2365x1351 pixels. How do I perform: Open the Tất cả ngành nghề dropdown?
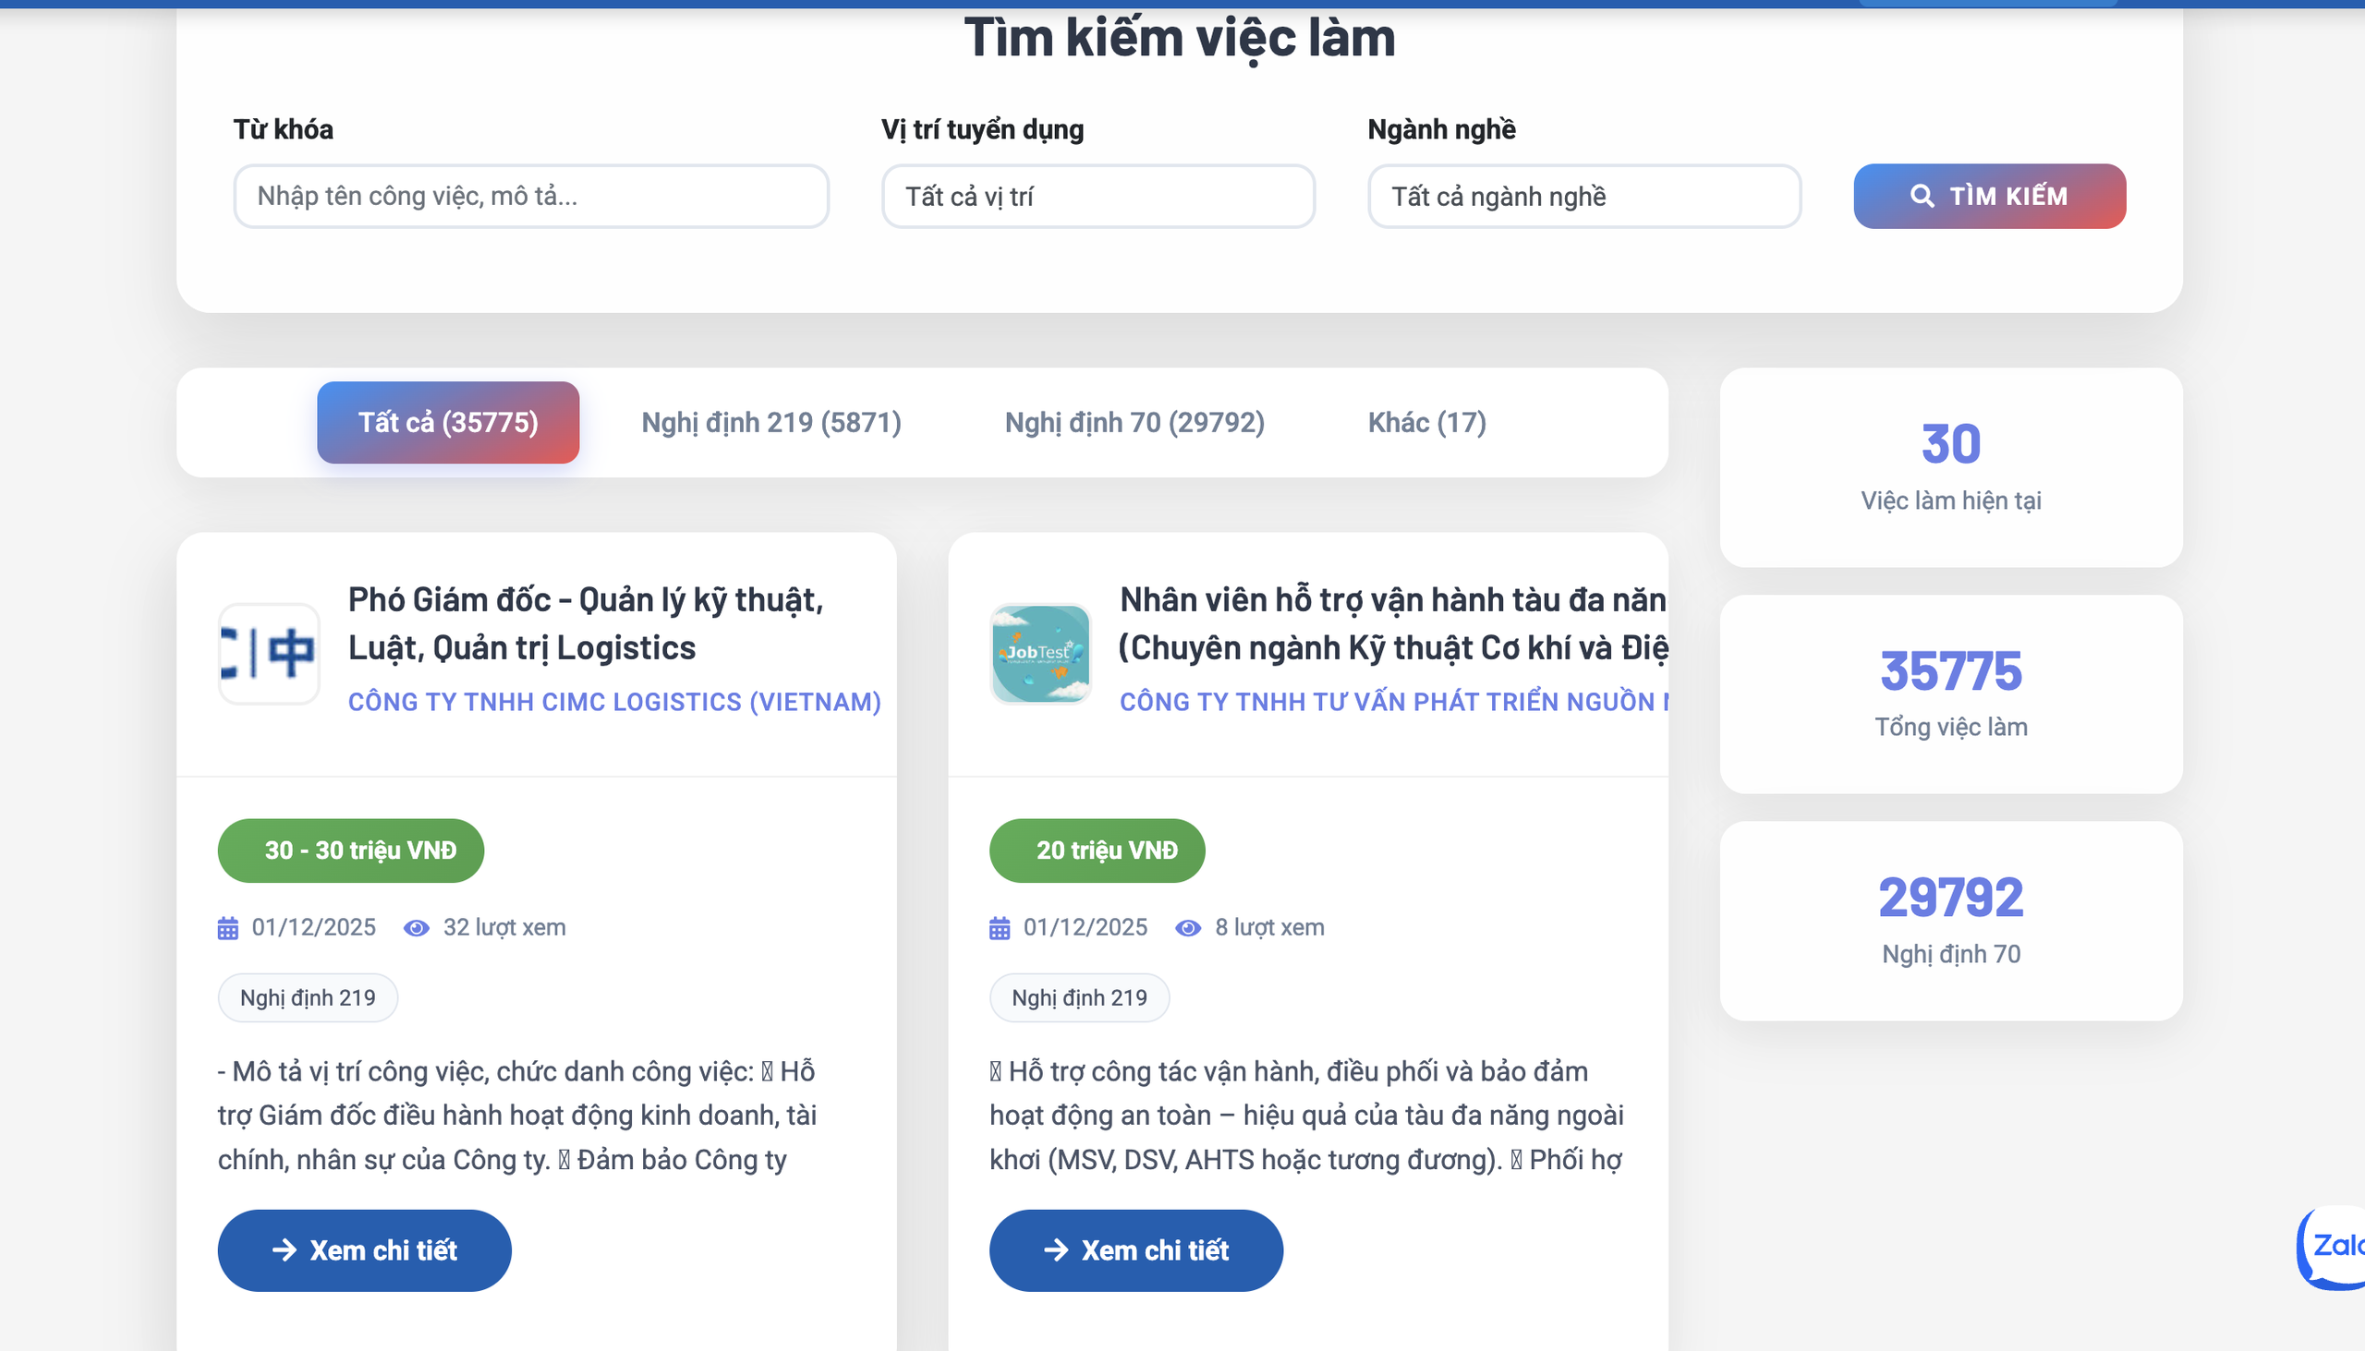coord(1583,196)
